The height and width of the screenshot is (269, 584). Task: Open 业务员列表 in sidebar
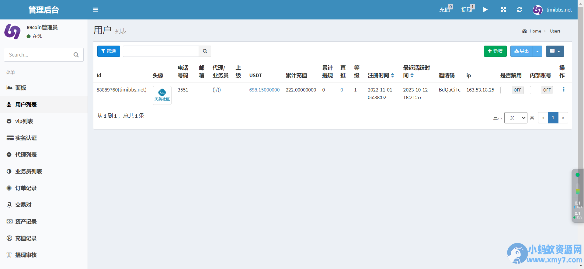(x=44, y=171)
